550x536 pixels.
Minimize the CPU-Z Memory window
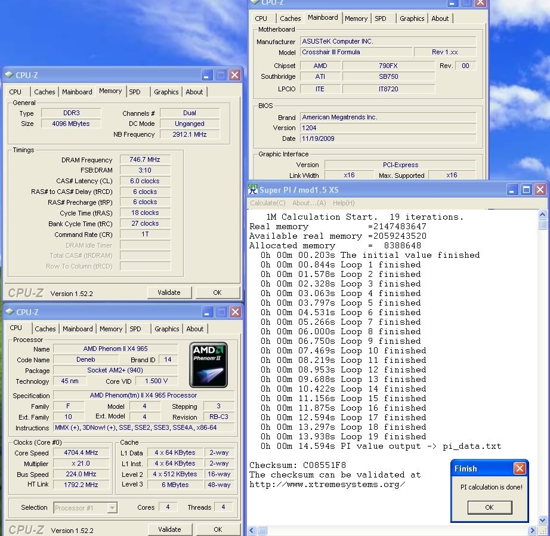coord(206,75)
